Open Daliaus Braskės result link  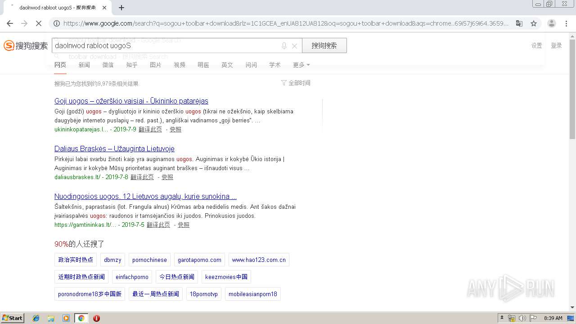(x=114, y=148)
